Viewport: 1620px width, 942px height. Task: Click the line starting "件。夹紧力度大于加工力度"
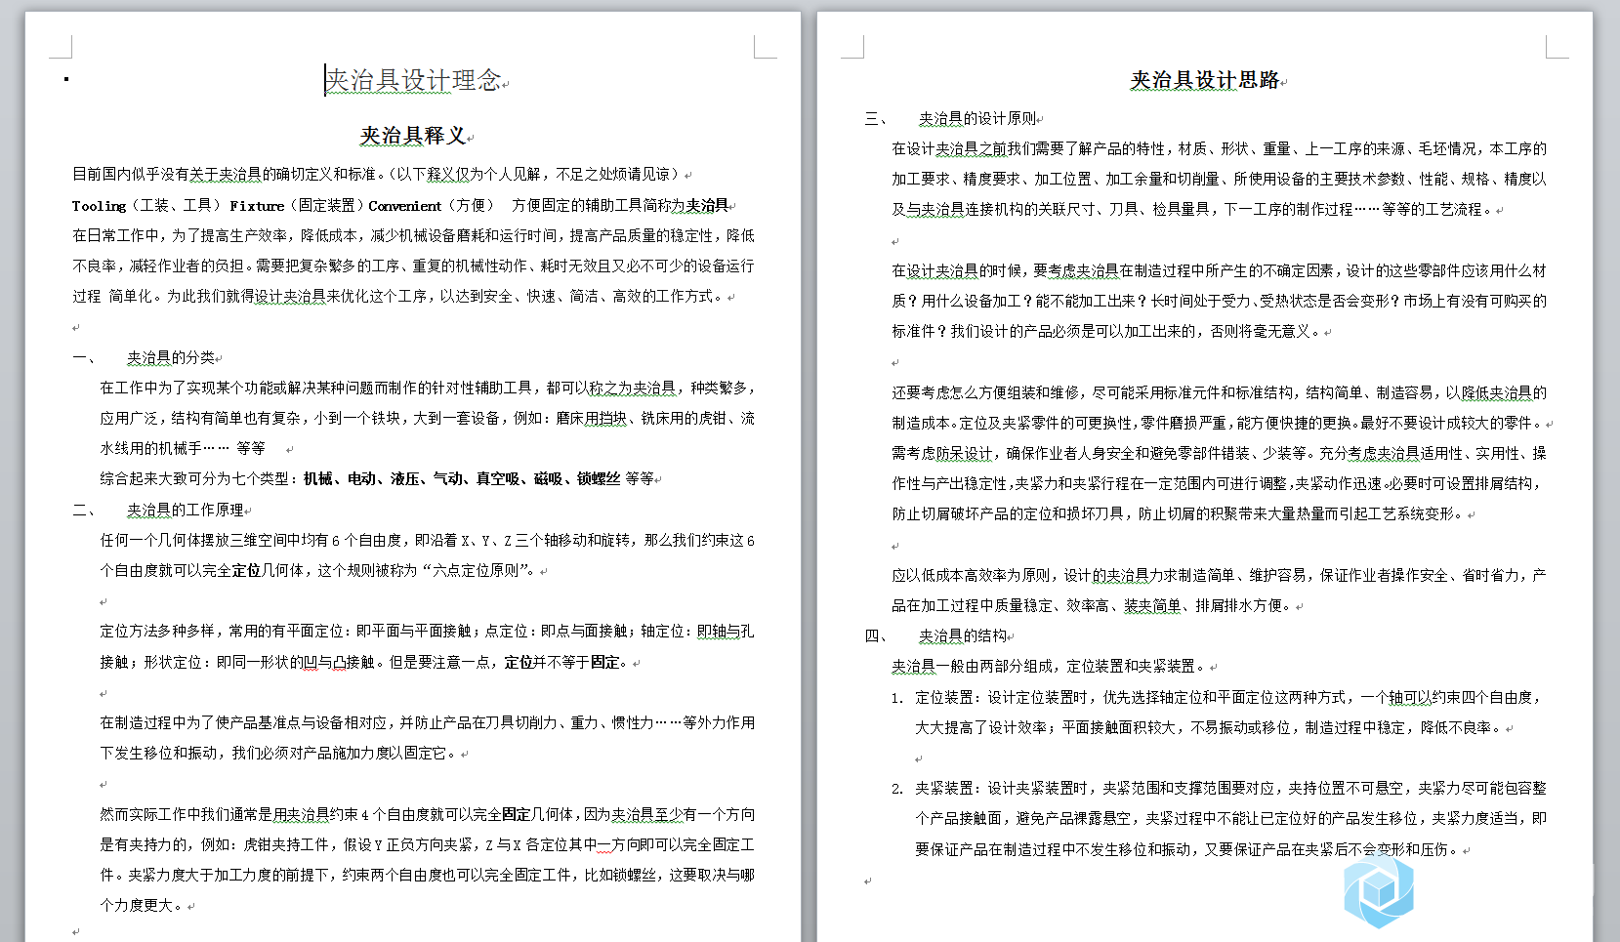427,875
